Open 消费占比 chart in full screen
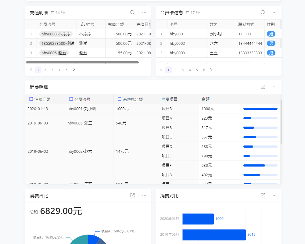 (132, 196)
